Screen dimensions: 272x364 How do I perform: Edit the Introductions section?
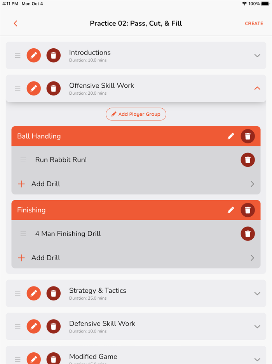click(34, 55)
